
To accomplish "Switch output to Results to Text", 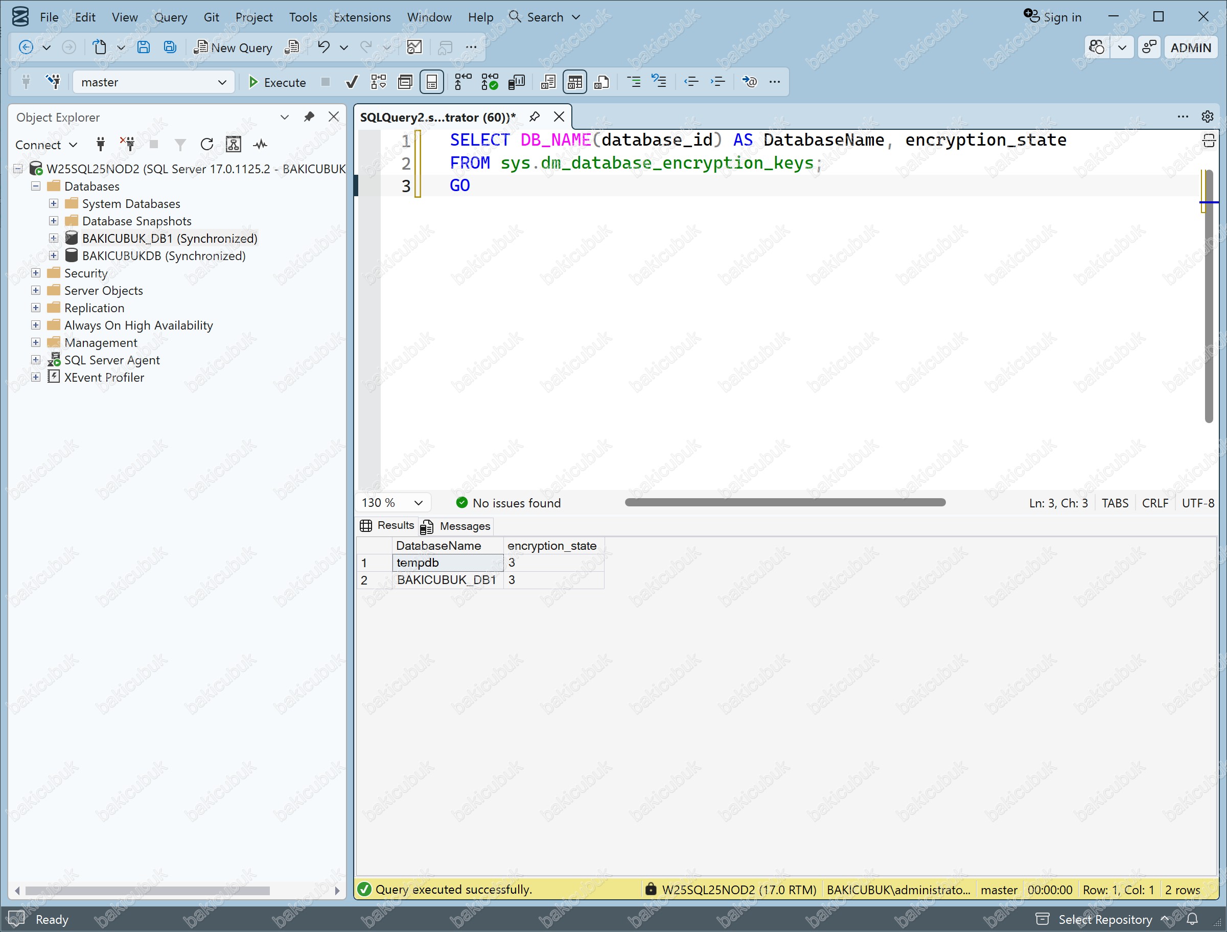I will [548, 82].
